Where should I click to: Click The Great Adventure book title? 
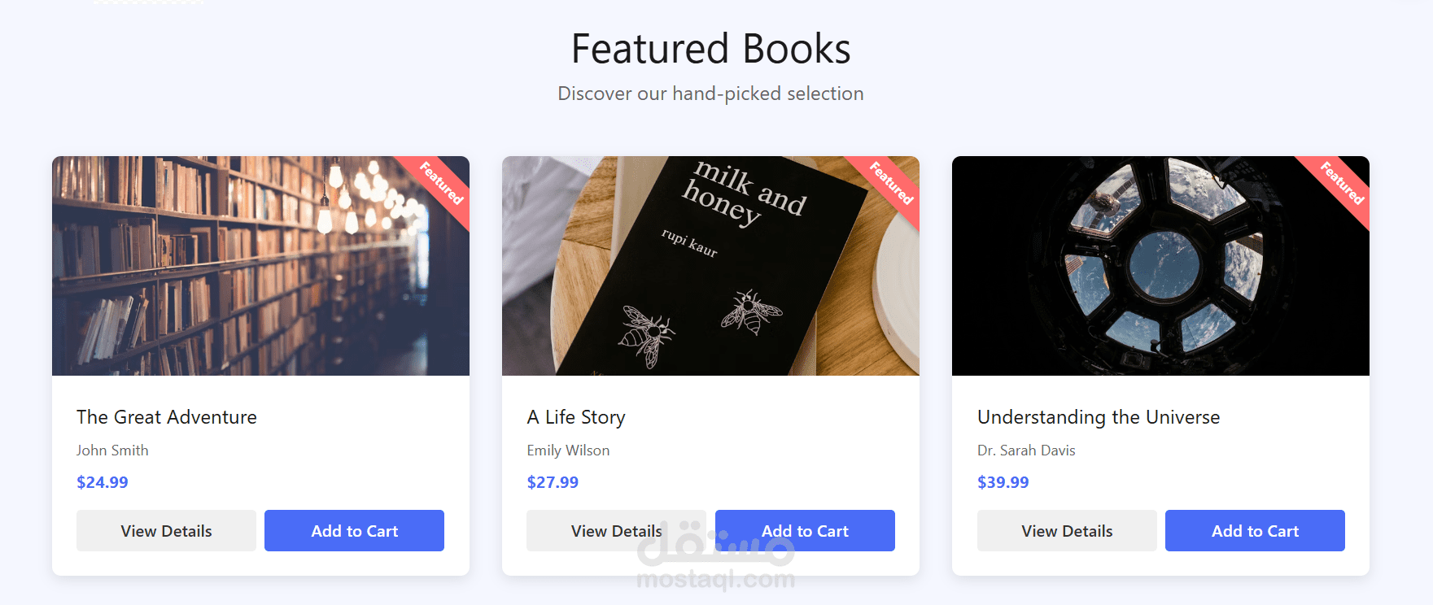point(167,417)
